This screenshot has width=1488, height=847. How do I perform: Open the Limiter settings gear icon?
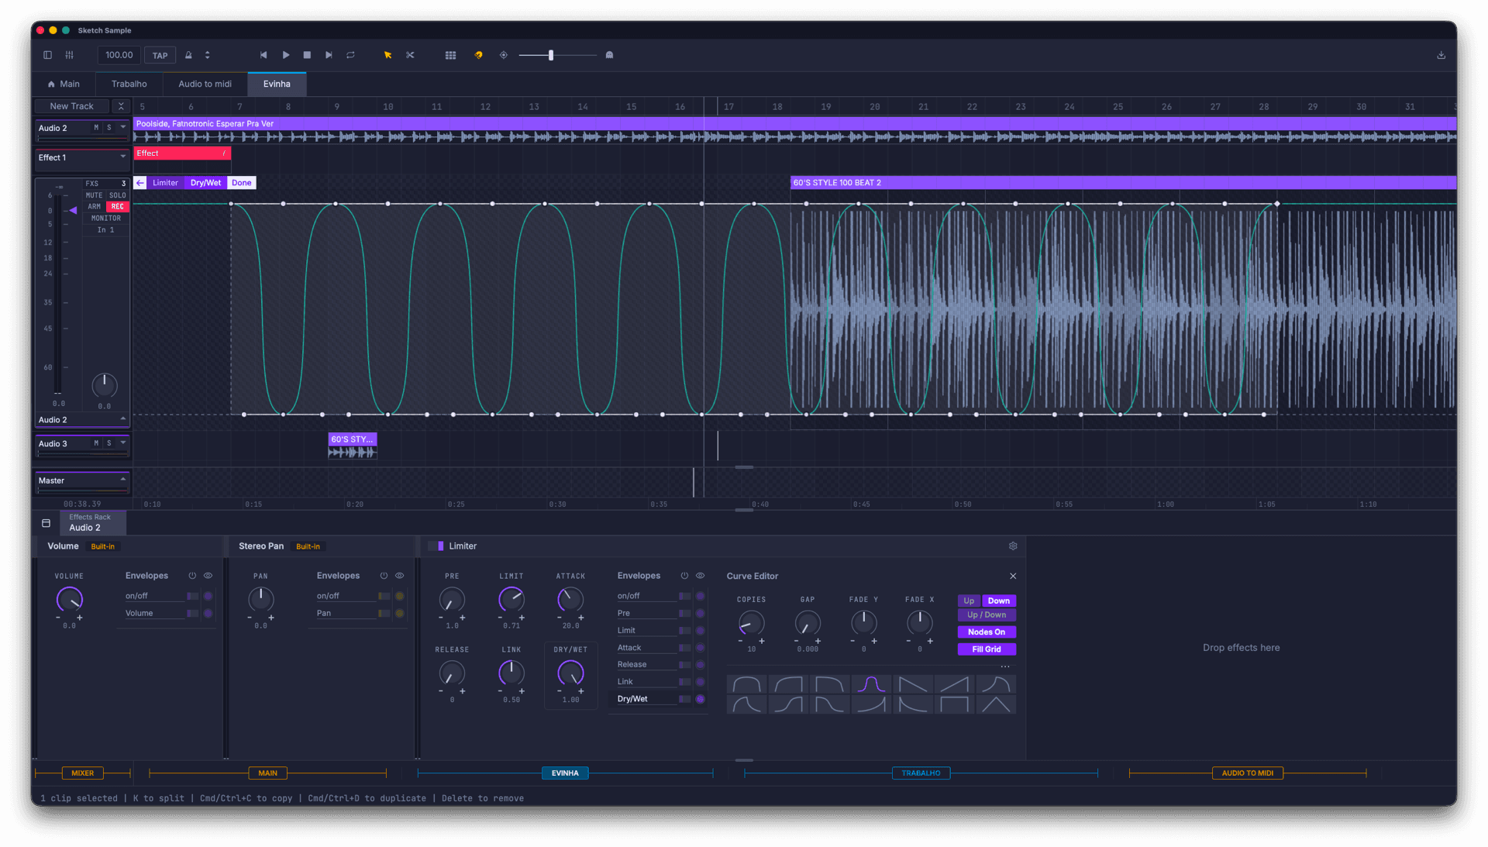coord(1013,546)
